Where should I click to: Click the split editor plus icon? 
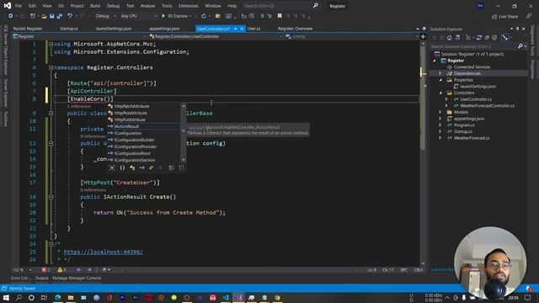tap(423, 36)
